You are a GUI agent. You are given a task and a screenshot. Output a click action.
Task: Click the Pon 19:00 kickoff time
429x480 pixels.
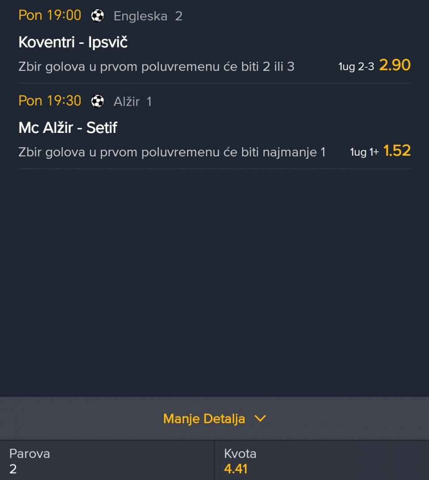(50, 16)
